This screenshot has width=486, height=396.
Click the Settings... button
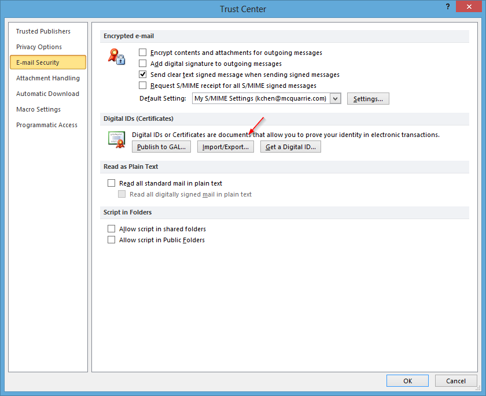[x=368, y=99]
